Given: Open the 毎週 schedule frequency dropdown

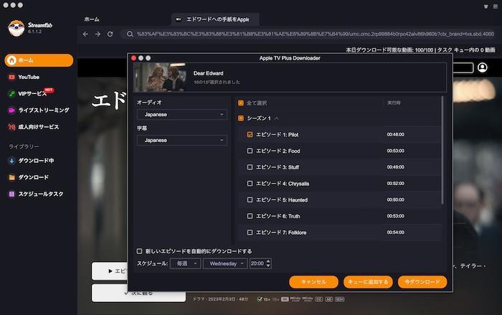Looking at the screenshot, I should pos(185,263).
